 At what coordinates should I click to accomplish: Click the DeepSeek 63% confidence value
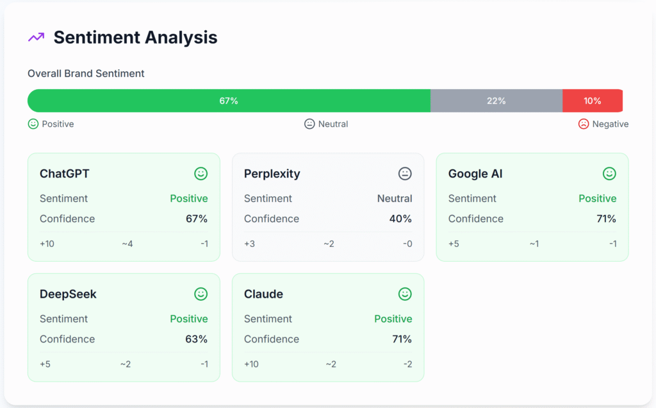(x=196, y=339)
